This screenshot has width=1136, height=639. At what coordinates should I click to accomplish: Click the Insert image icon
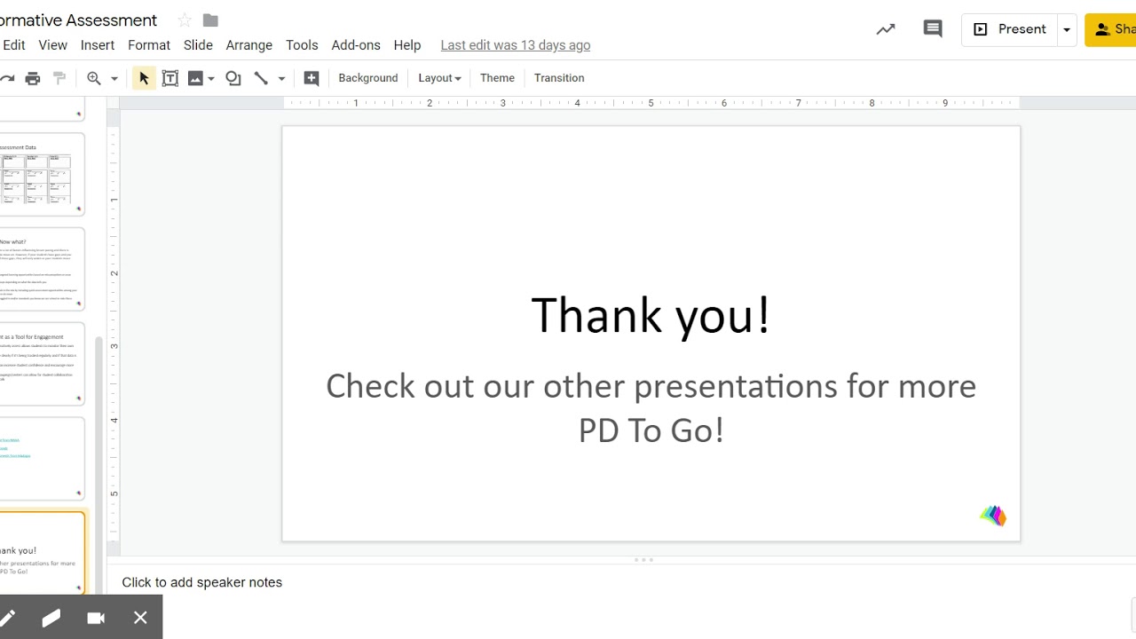196,78
